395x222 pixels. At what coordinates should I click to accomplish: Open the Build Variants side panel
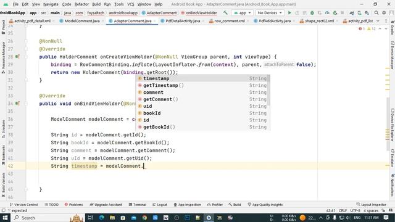click(3, 184)
